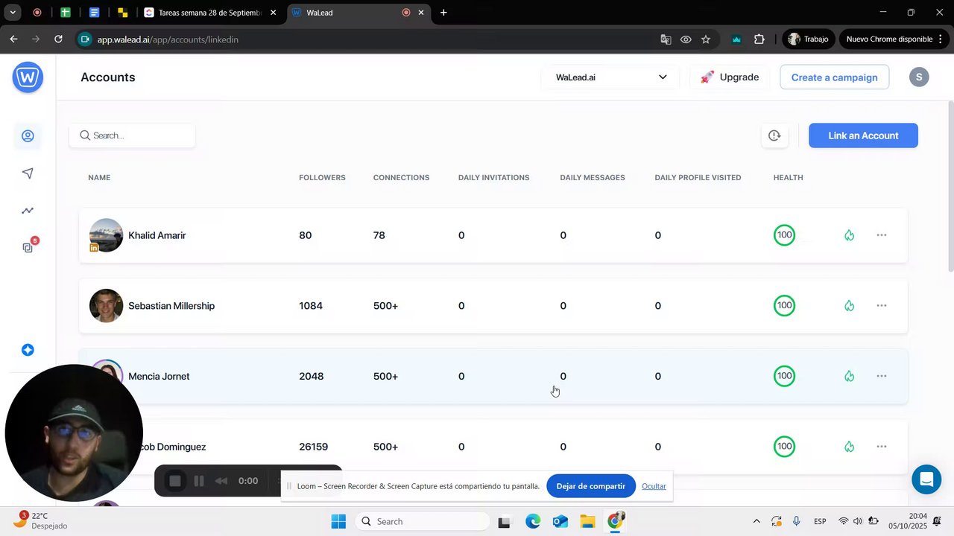954x536 pixels.
Task: Click the Ocultar link in sharing bar
Action: point(654,486)
